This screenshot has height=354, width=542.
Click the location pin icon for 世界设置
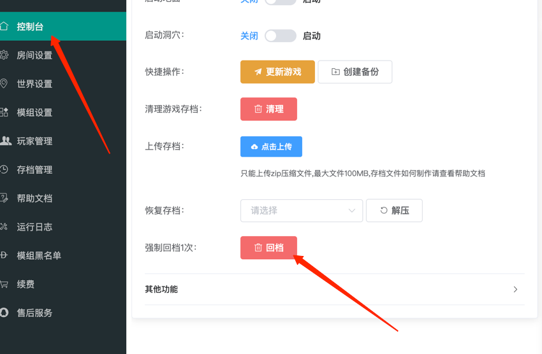pos(4,83)
